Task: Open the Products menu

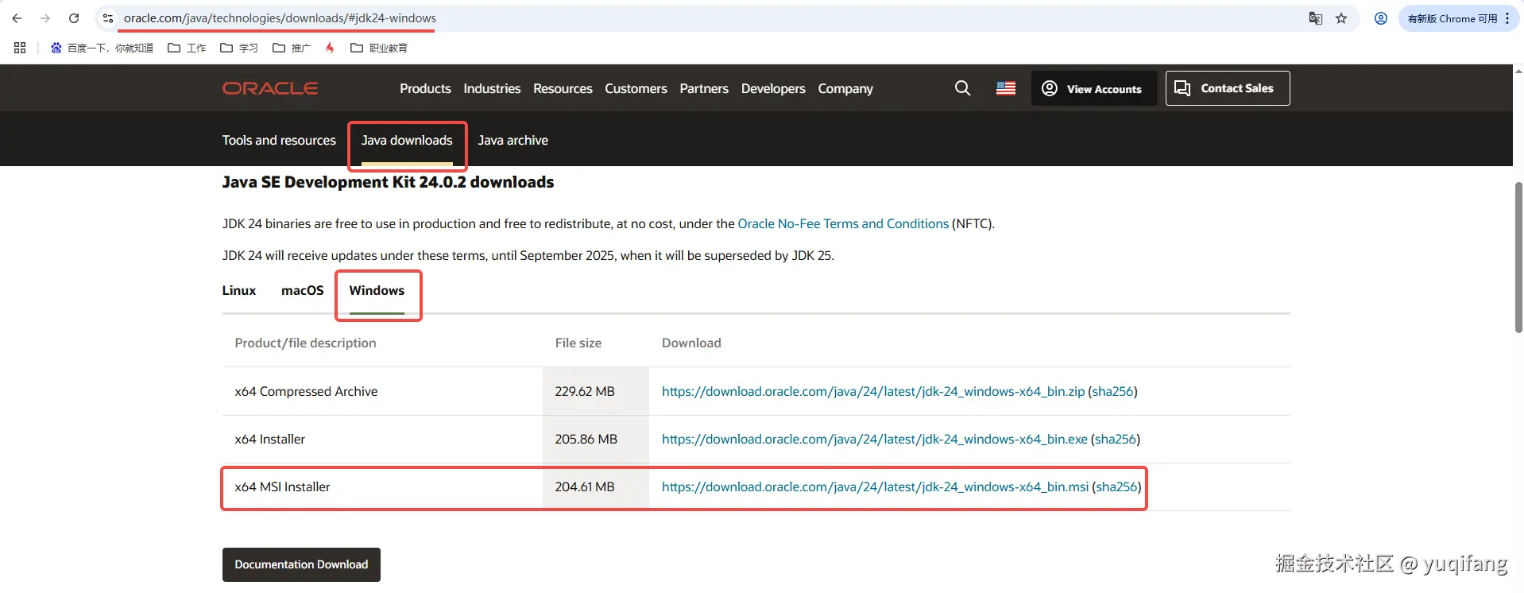Action: pyautogui.click(x=425, y=88)
